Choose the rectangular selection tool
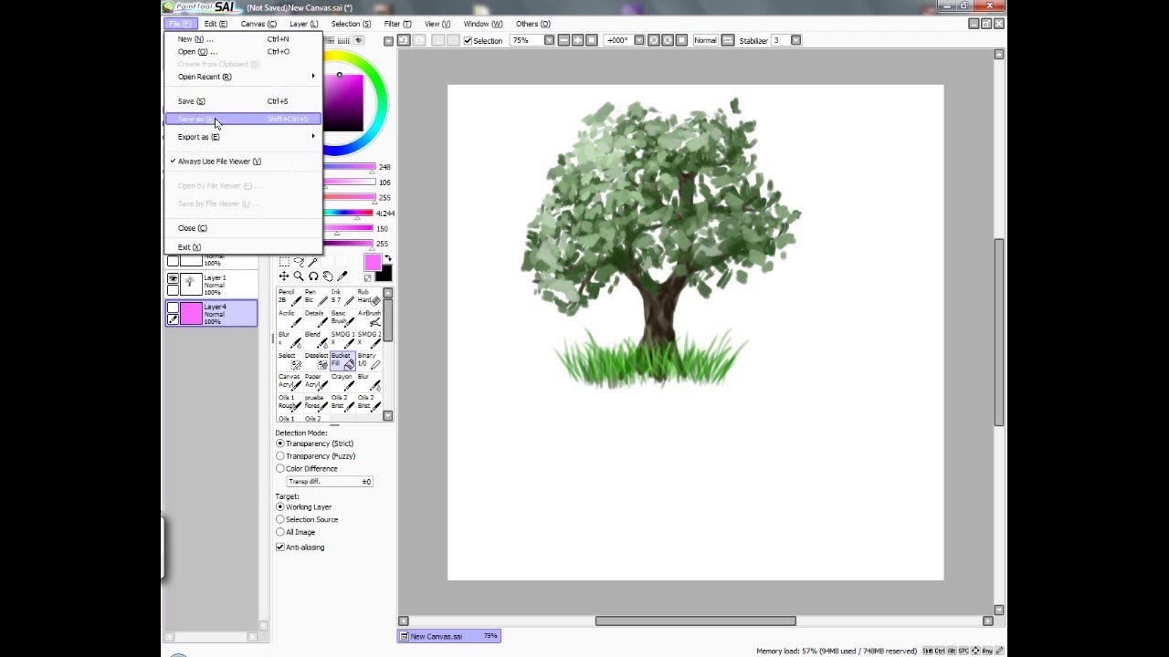The image size is (1169, 657). coord(284,262)
